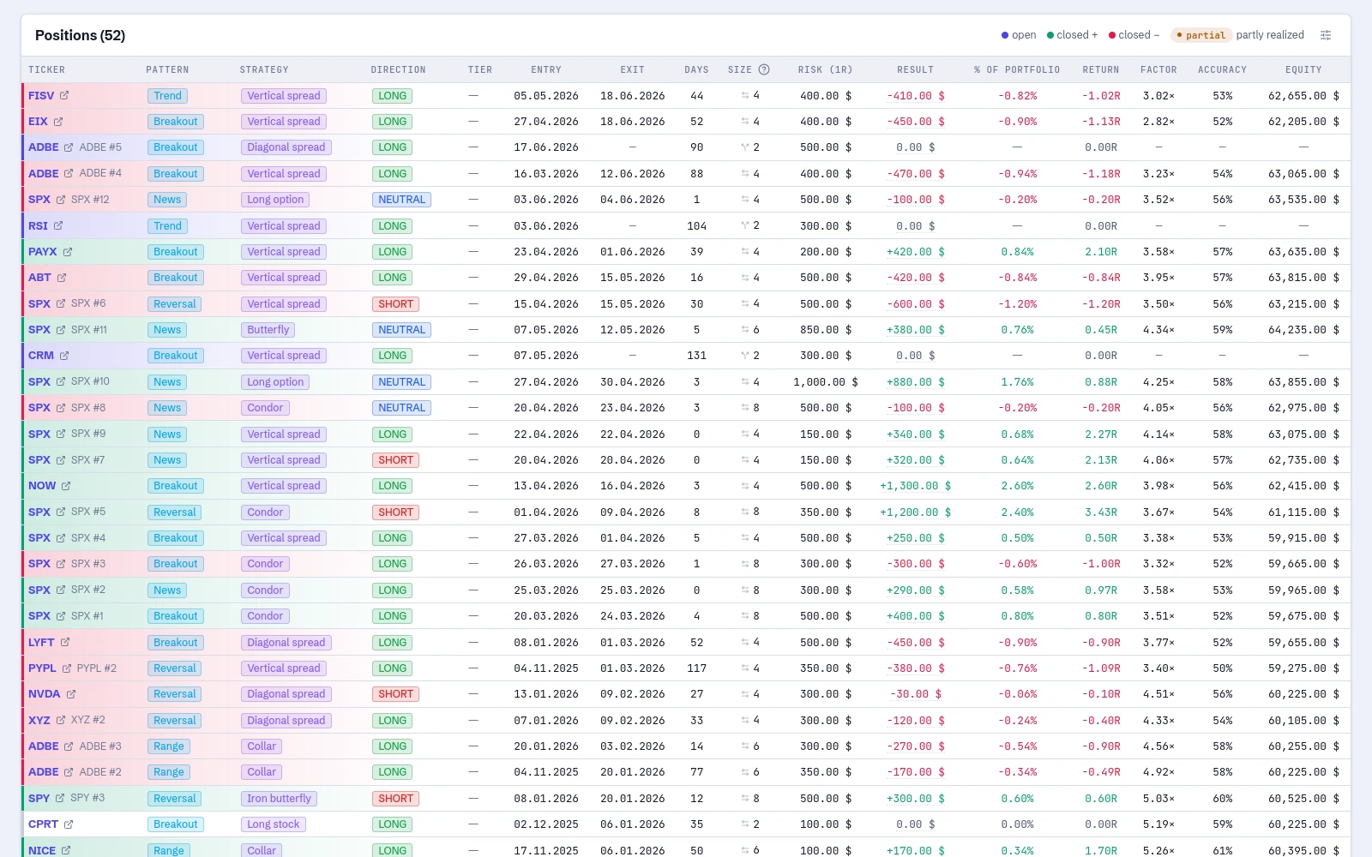The height and width of the screenshot is (857, 1372).
Task: Sort by PATTERN column header
Action: click(167, 69)
